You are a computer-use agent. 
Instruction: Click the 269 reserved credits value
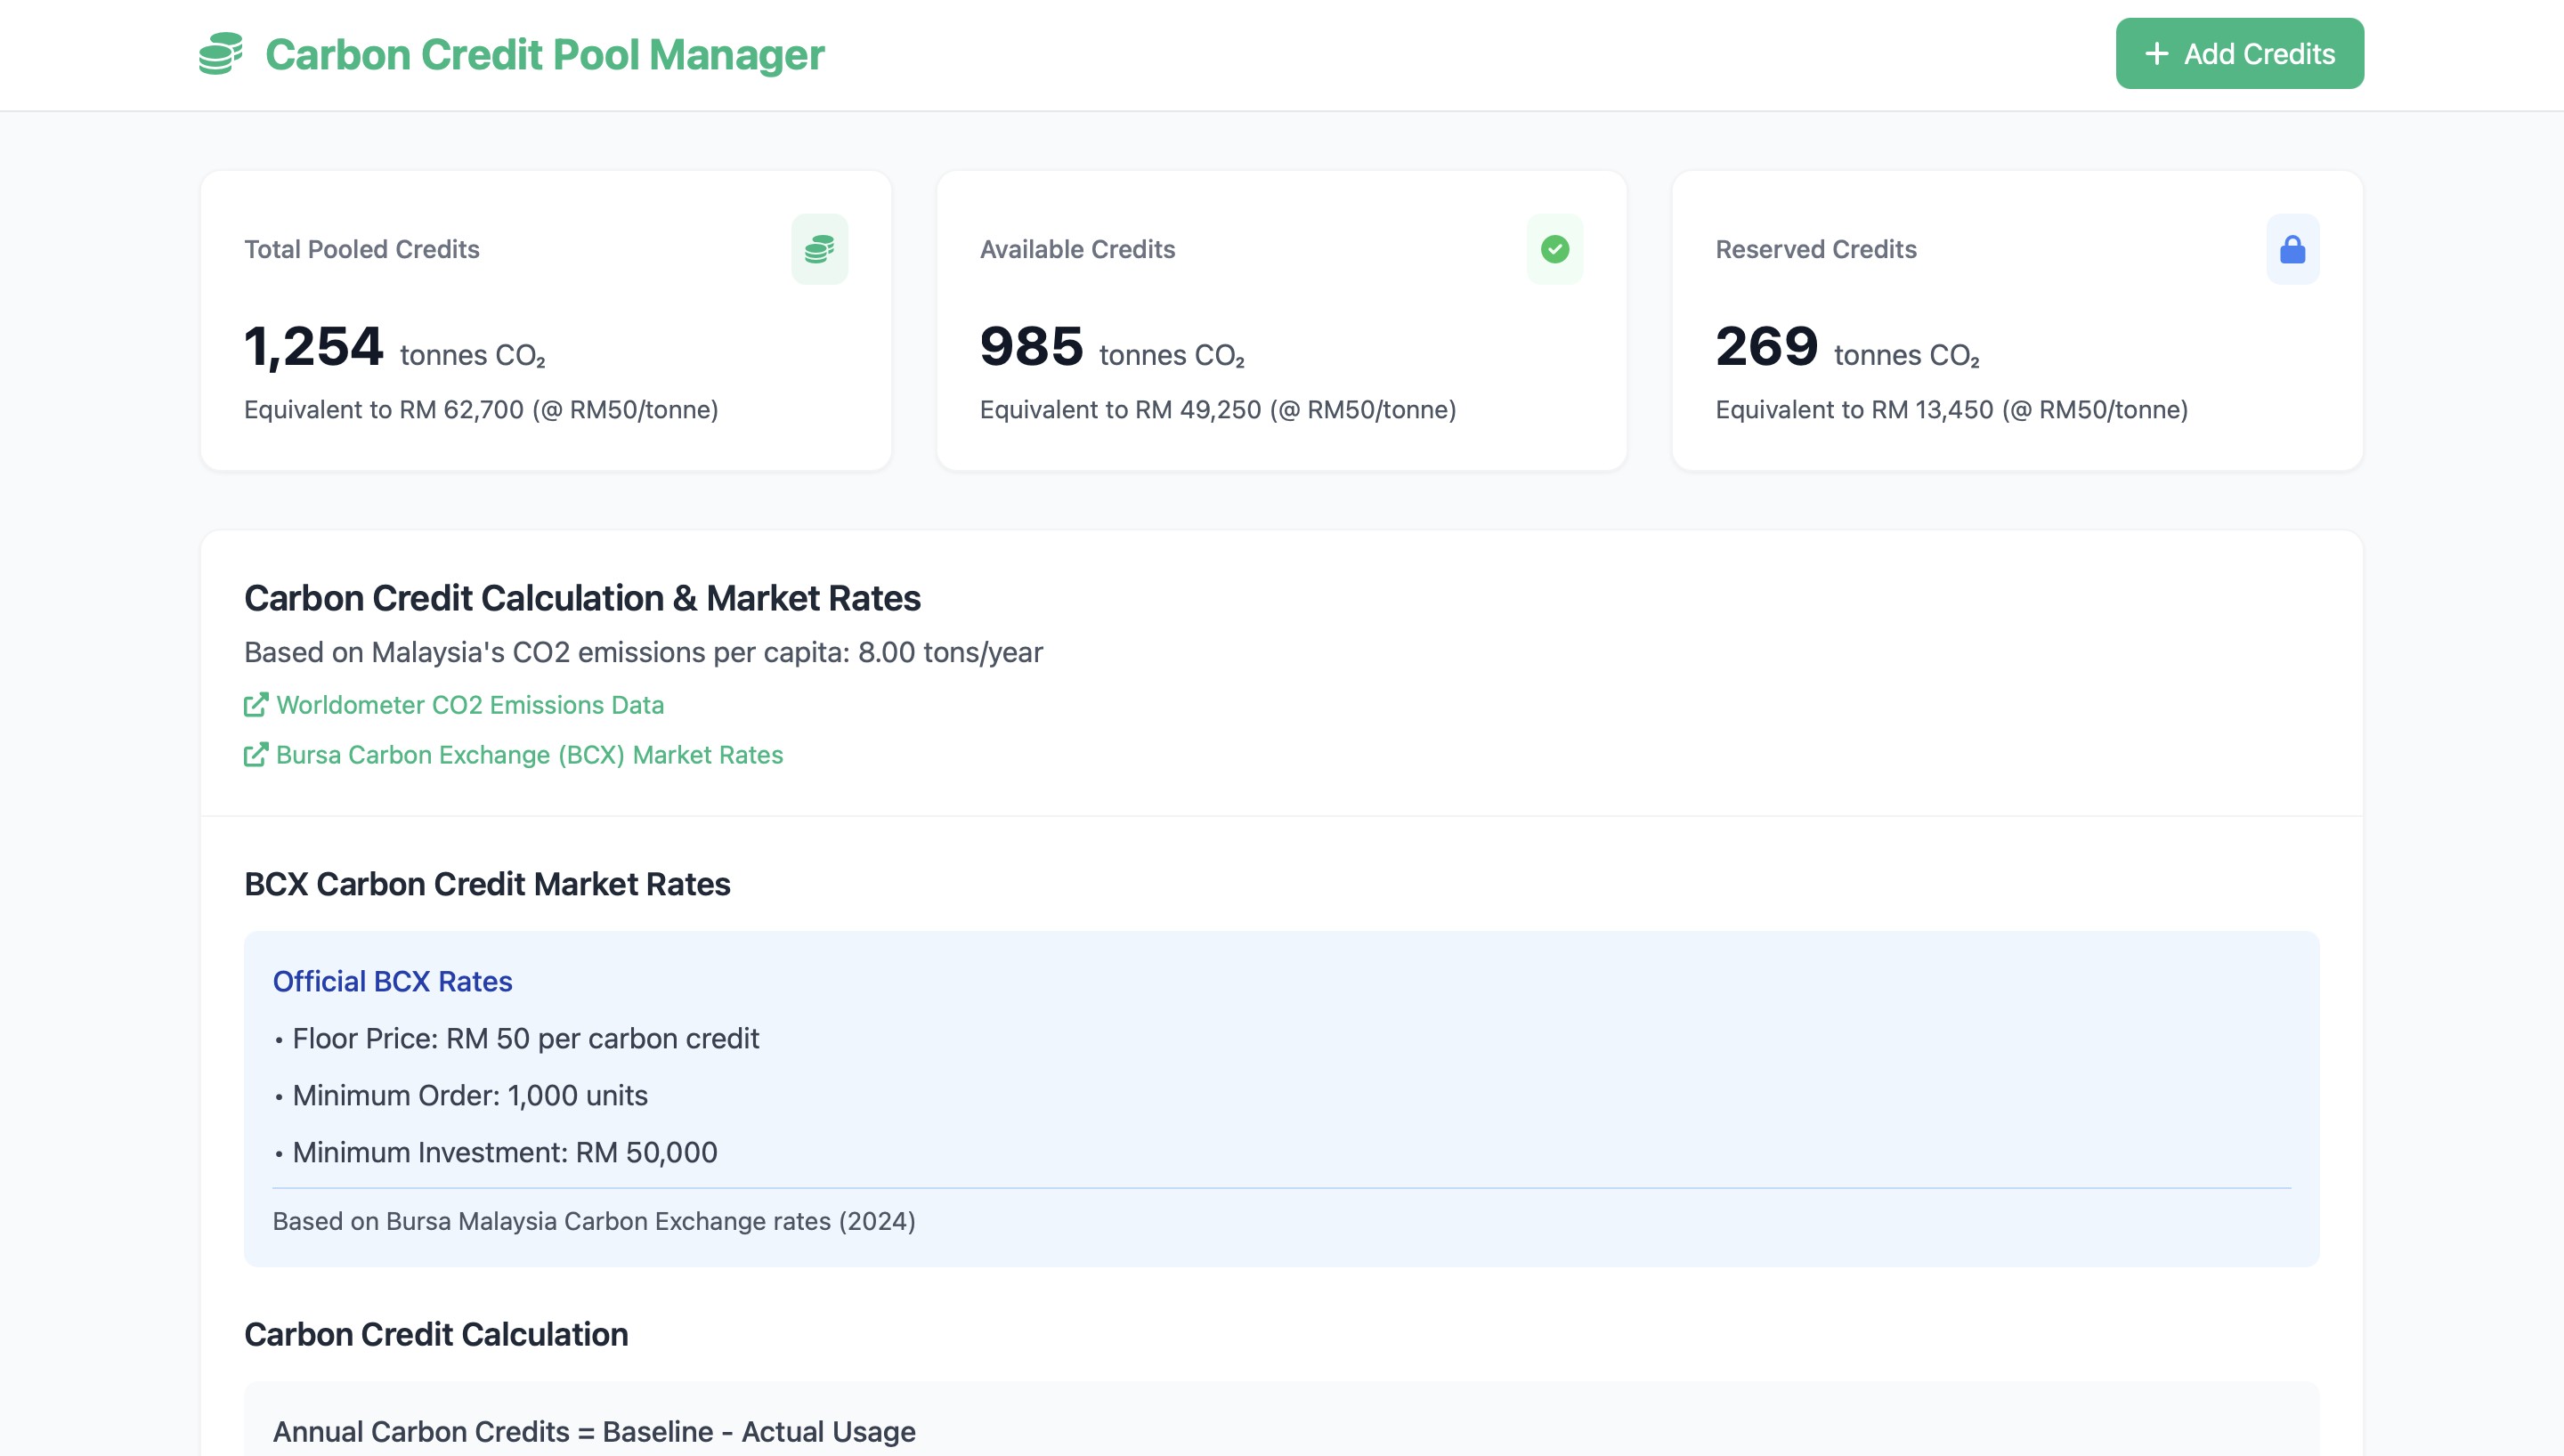pyautogui.click(x=1766, y=347)
